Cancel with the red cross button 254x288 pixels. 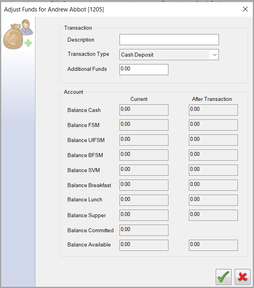[243, 277]
